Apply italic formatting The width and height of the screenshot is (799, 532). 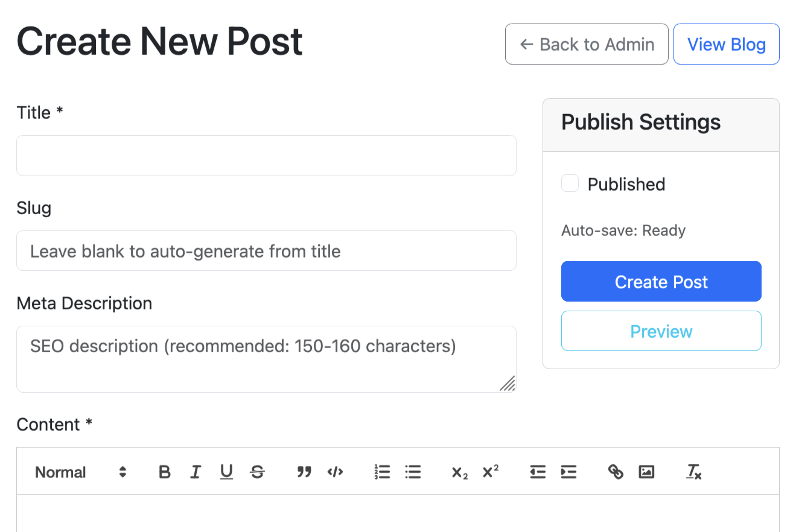tap(195, 472)
